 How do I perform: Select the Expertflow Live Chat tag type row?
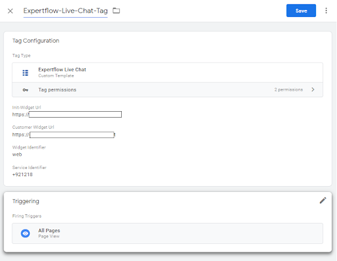tap(167, 72)
